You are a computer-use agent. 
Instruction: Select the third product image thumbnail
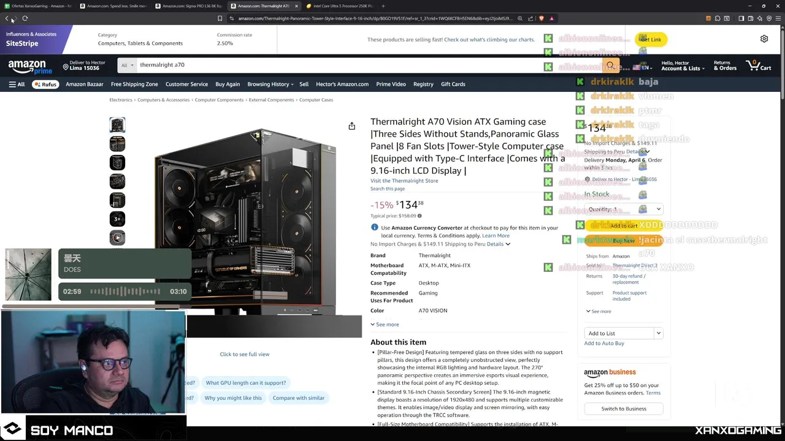pos(117,162)
